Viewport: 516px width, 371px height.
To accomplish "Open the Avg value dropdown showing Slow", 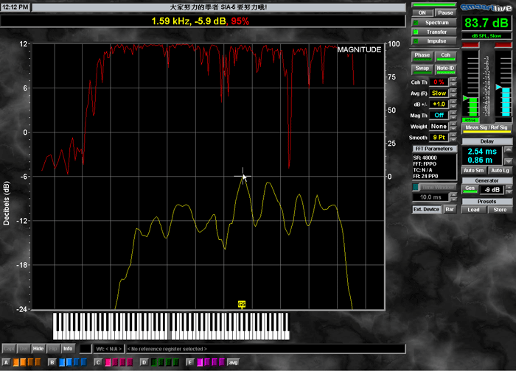I will point(439,93).
